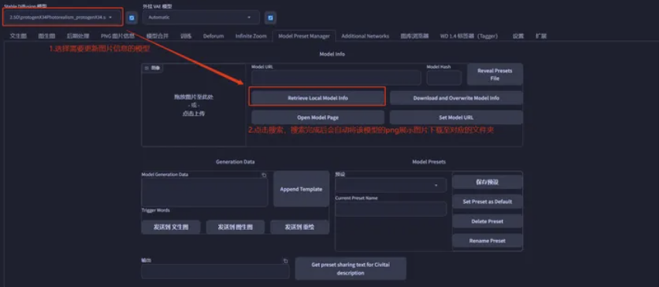
Task: Click 发送到 重绘 button
Action: 299,227
